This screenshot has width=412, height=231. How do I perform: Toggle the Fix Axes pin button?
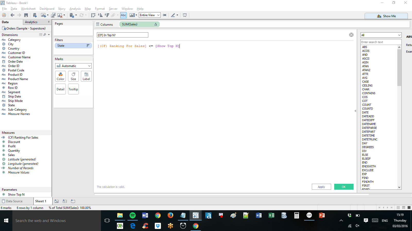point(165,15)
